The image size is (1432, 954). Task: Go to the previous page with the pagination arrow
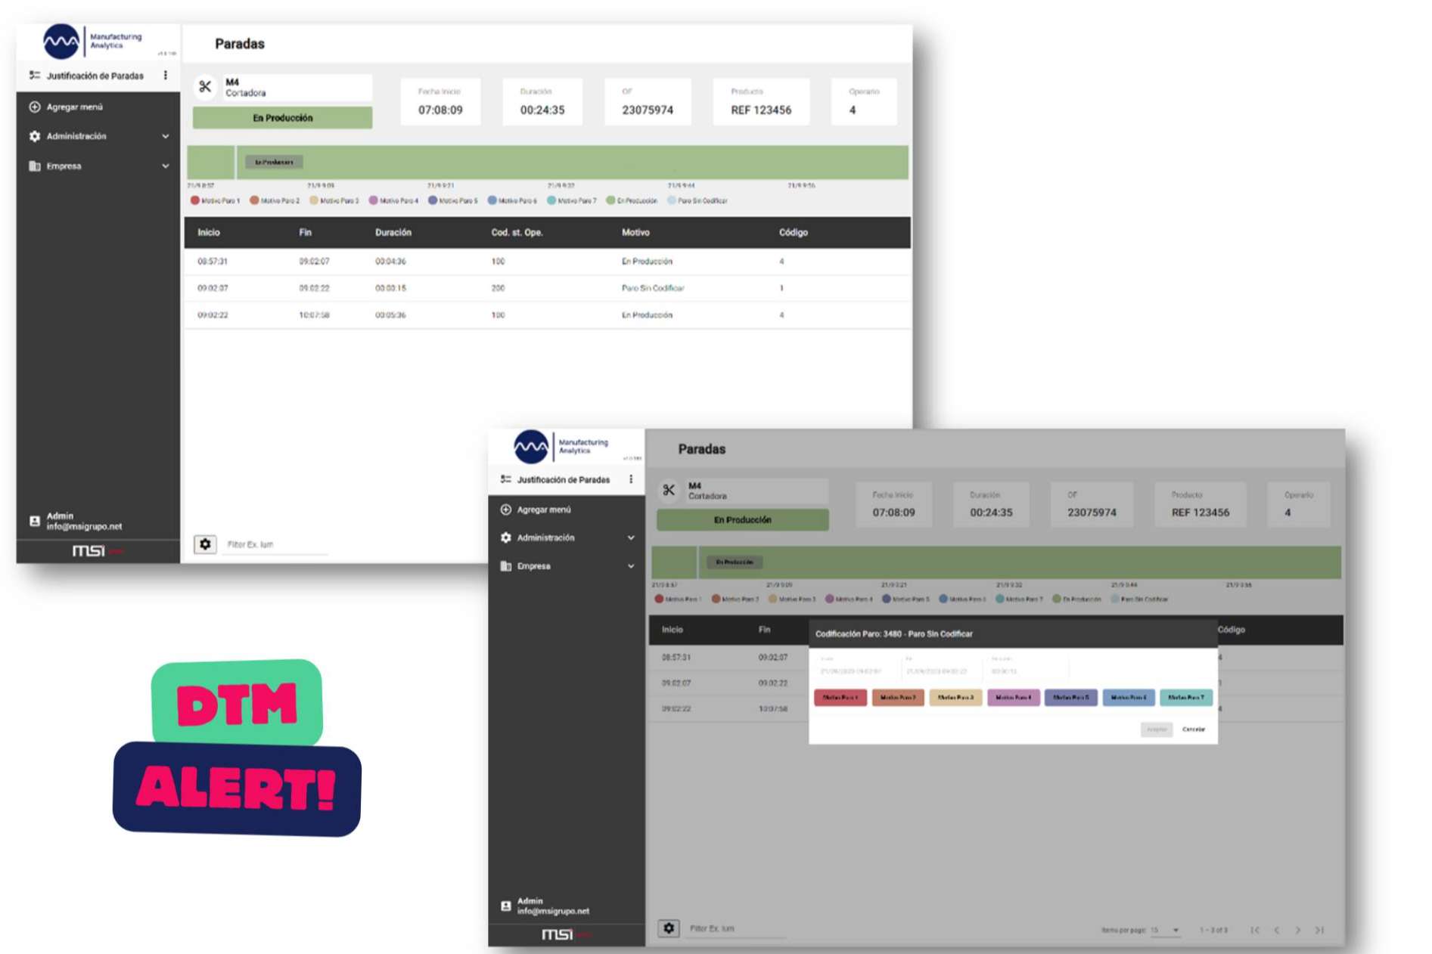click(1277, 930)
